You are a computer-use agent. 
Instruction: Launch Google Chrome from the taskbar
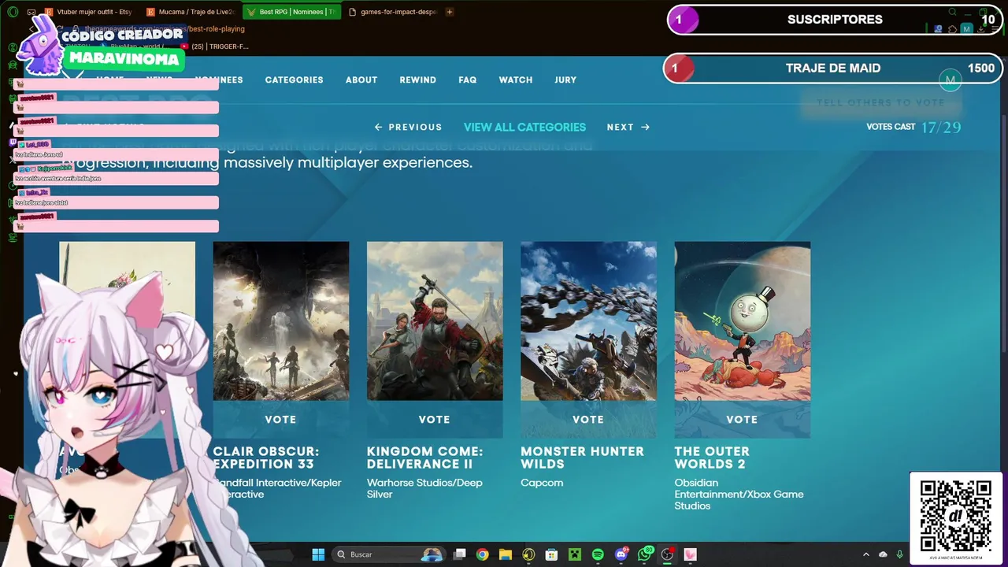click(x=483, y=554)
